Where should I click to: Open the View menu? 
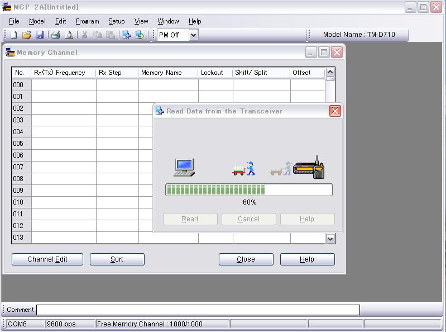pyautogui.click(x=141, y=21)
